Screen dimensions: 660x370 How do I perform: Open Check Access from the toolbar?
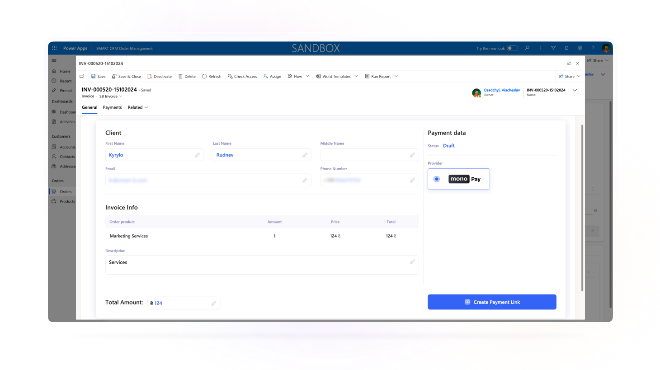tap(242, 76)
